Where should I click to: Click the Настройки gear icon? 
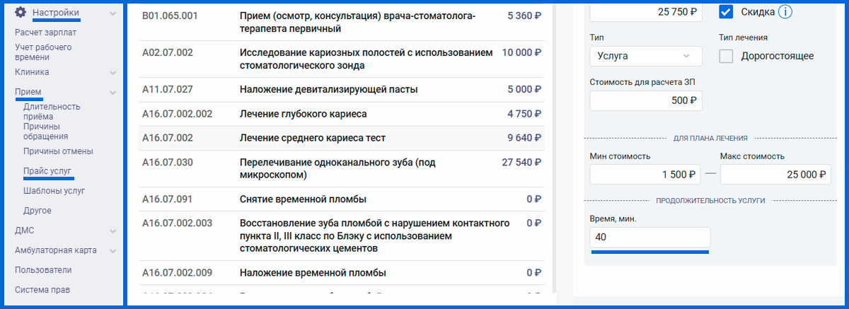21,13
